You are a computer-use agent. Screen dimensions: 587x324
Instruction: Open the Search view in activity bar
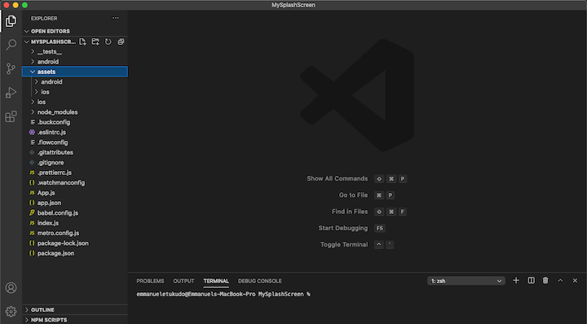[x=11, y=45]
